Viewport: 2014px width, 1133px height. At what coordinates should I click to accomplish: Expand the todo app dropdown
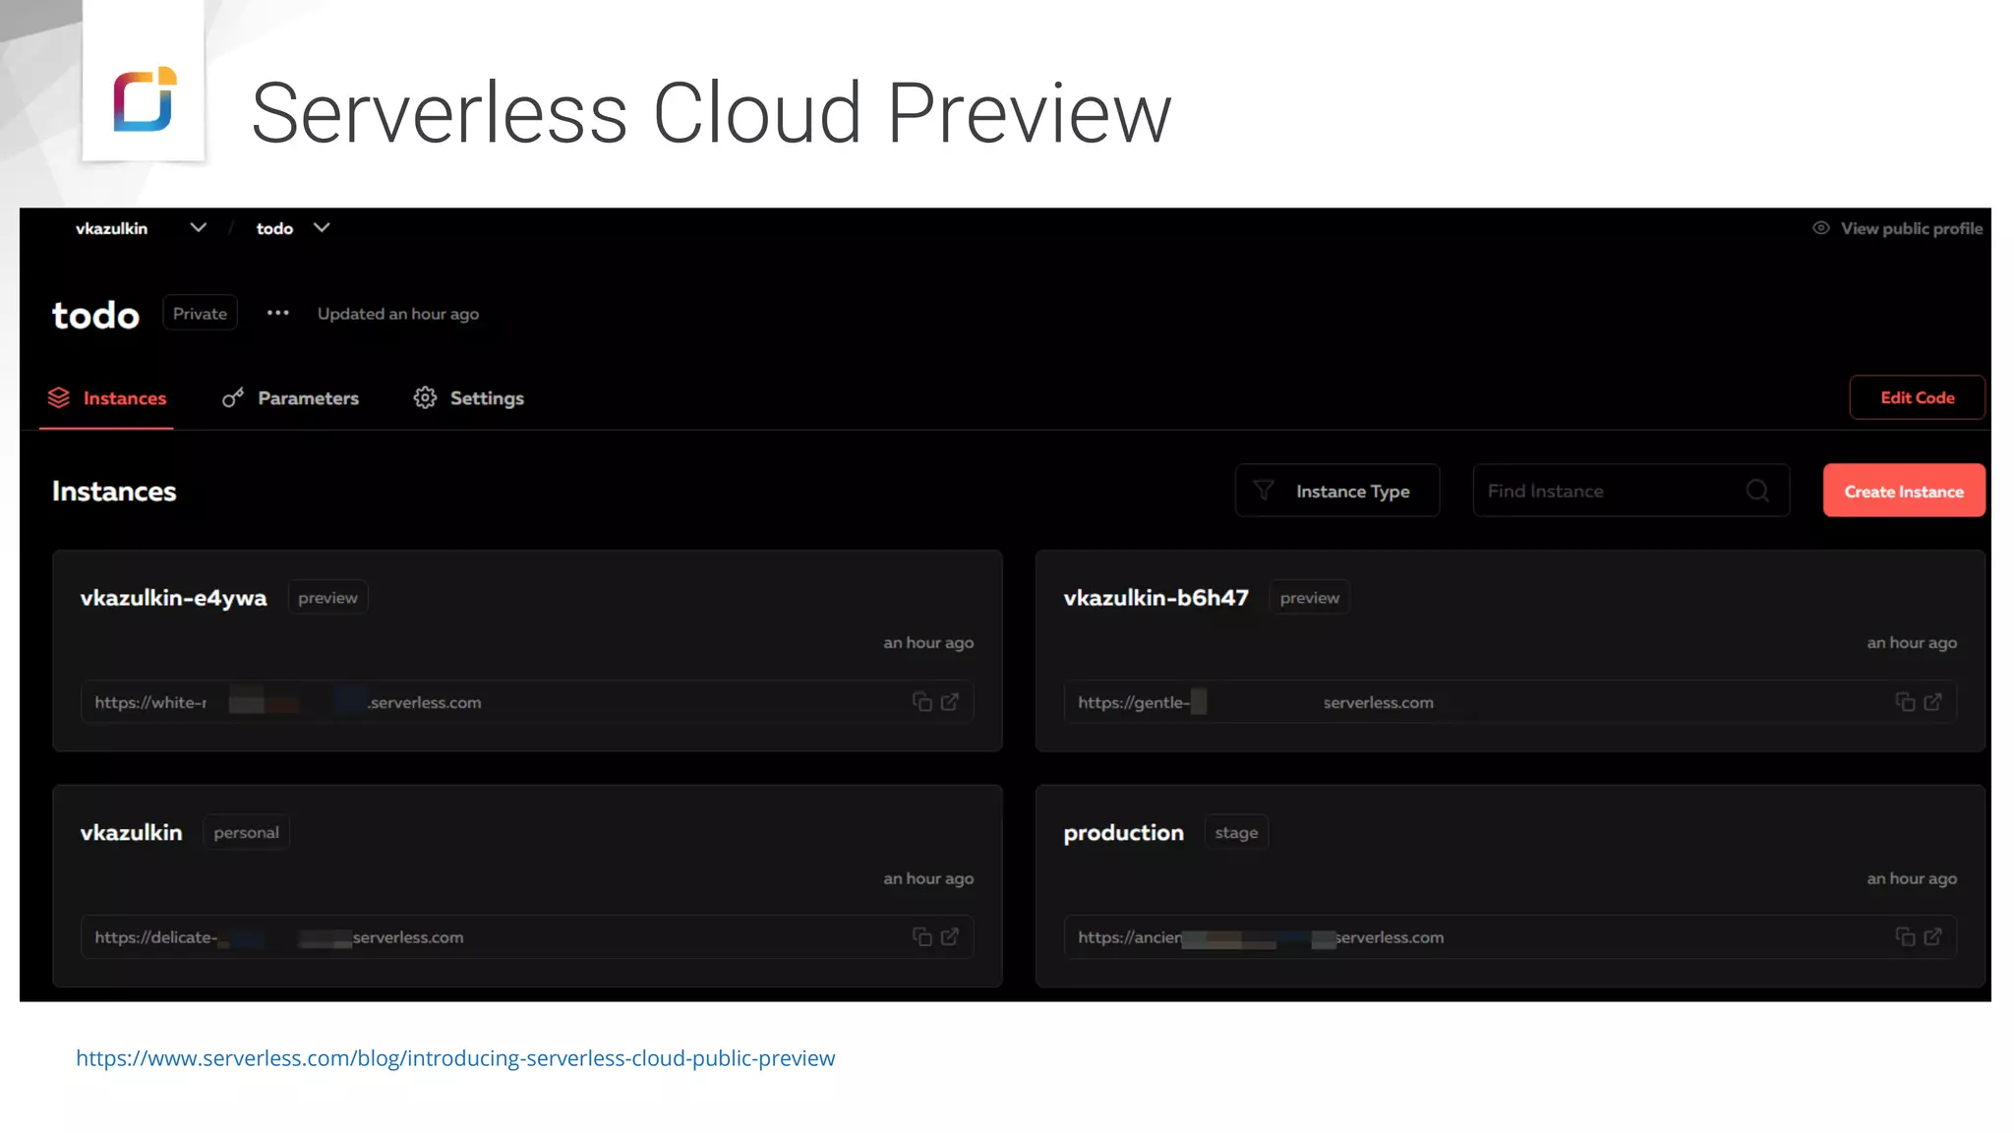pos(322,228)
